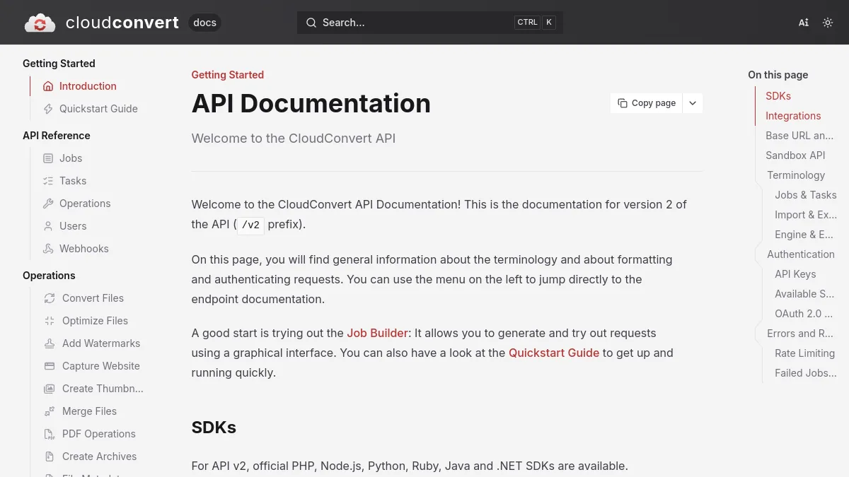Open Quickstart Guide in the sidebar
Image resolution: width=849 pixels, height=477 pixels.
click(x=98, y=109)
